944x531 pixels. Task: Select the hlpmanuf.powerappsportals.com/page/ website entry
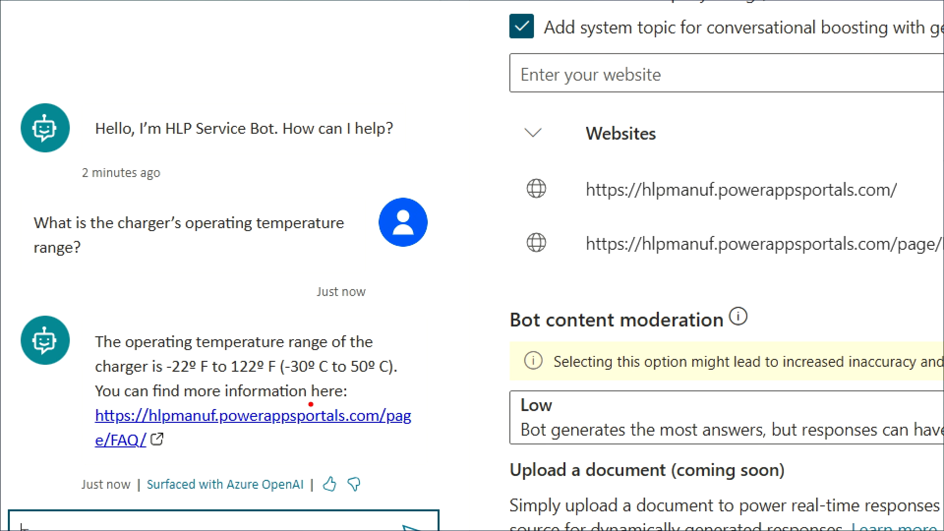point(762,244)
